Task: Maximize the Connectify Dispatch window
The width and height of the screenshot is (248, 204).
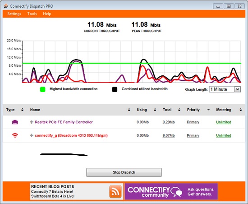Action: click(x=229, y=6)
